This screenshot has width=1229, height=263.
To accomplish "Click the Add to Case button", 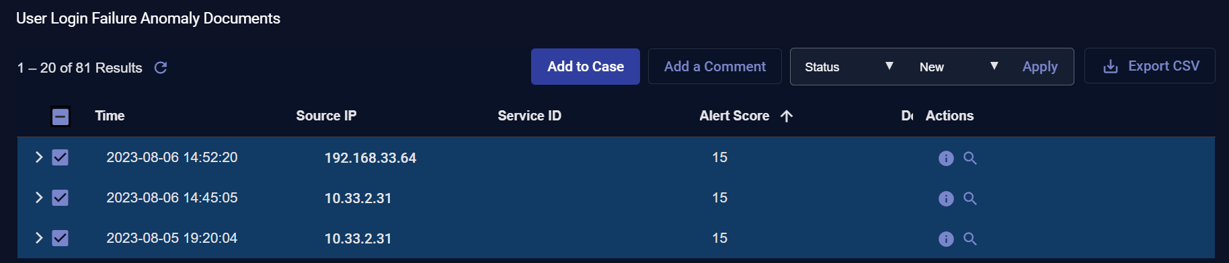I will point(586,67).
